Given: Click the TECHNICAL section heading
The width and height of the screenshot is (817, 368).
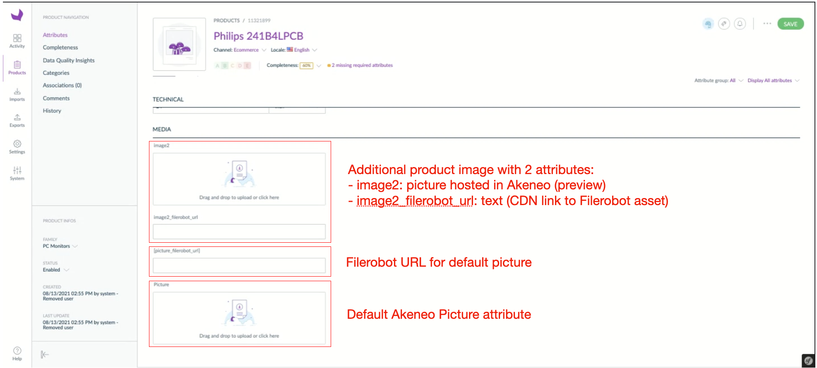Looking at the screenshot, I should click(x=168, y=99).
